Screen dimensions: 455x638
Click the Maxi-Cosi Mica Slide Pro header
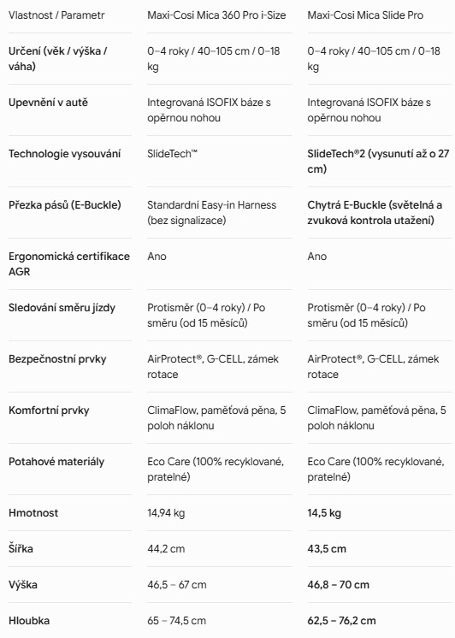pos(365,15)
